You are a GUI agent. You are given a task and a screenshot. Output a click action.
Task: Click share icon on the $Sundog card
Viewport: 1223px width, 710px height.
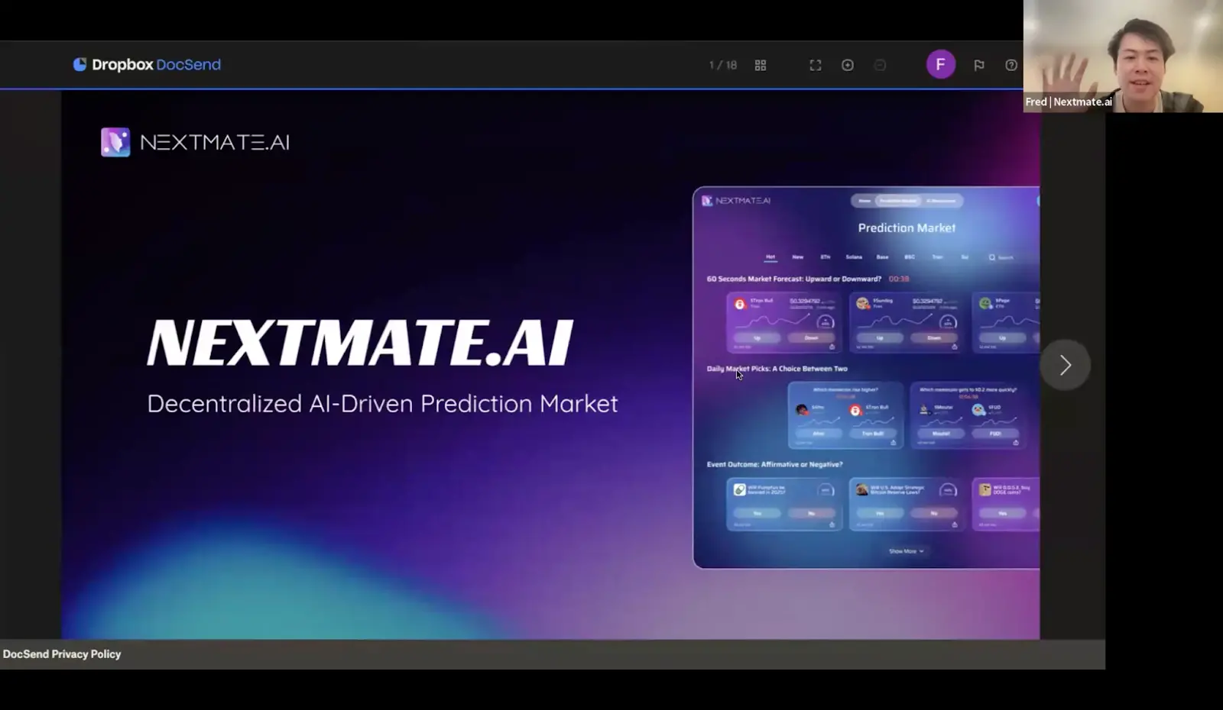click(x=954, y=347)
